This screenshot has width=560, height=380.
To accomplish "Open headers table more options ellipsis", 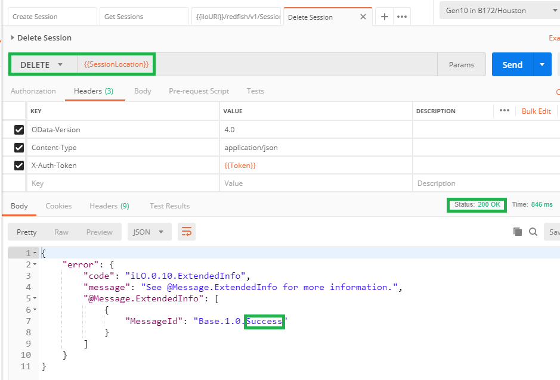I will tap(505, 111).
